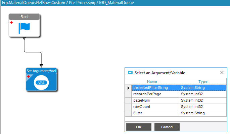Click the dialog window icon beside title

coord(130,73)
